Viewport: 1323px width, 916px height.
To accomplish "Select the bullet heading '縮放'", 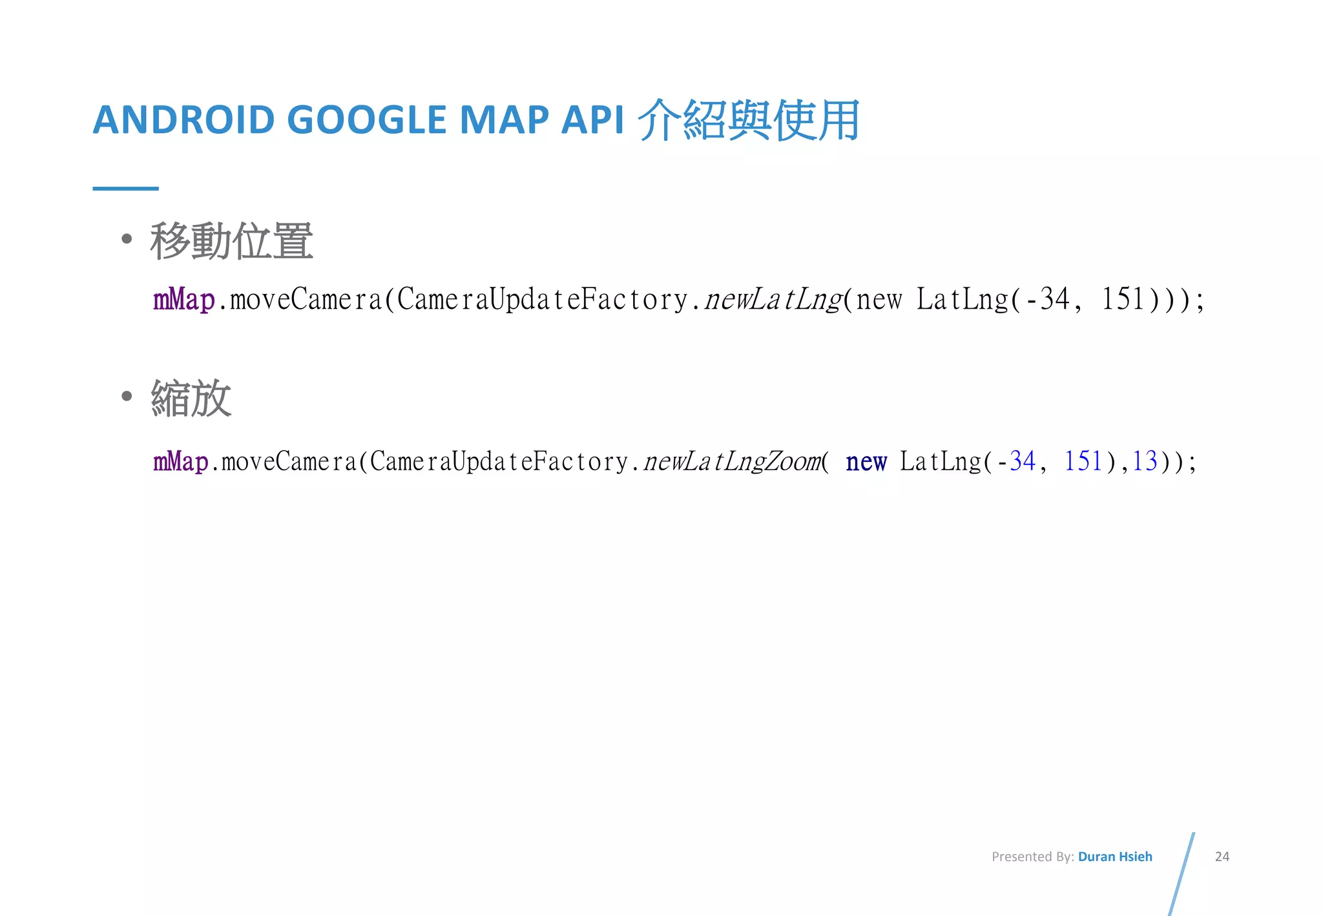I will pyautogui.click(x=191, y=398).
